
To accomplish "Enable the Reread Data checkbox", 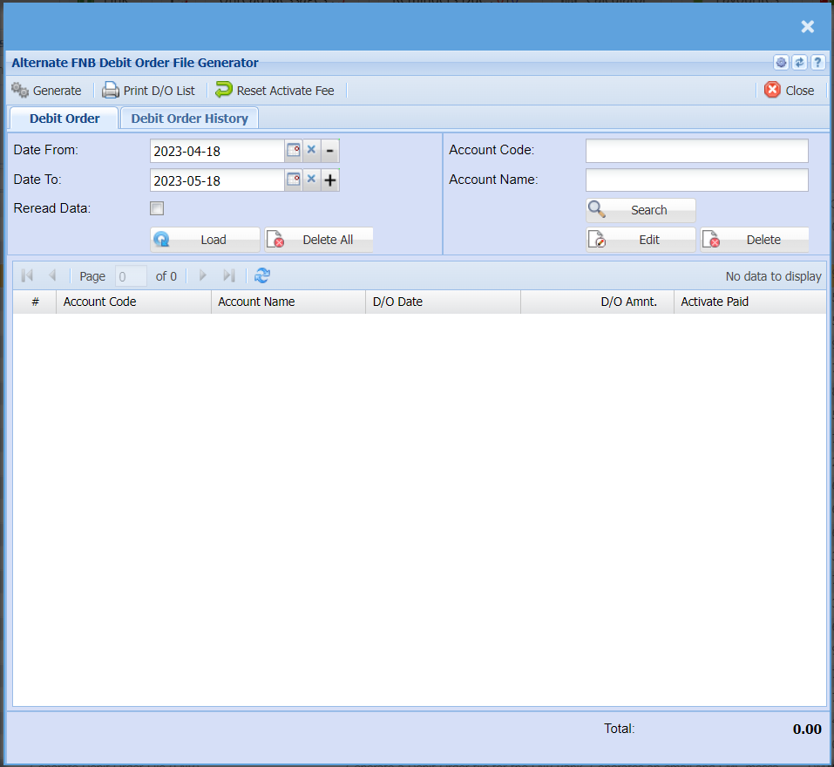I will pyautogui.click(x=157, y=208).
